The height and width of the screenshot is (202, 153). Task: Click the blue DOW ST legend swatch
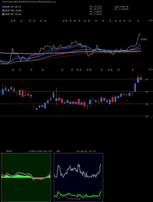point(3,7)
